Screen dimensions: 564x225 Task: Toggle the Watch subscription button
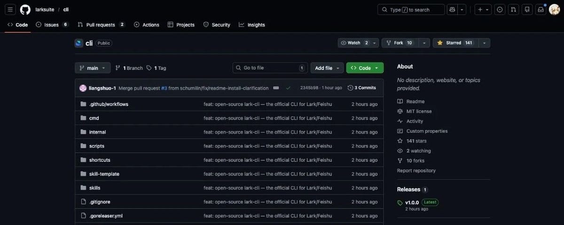tap(354, 43)
